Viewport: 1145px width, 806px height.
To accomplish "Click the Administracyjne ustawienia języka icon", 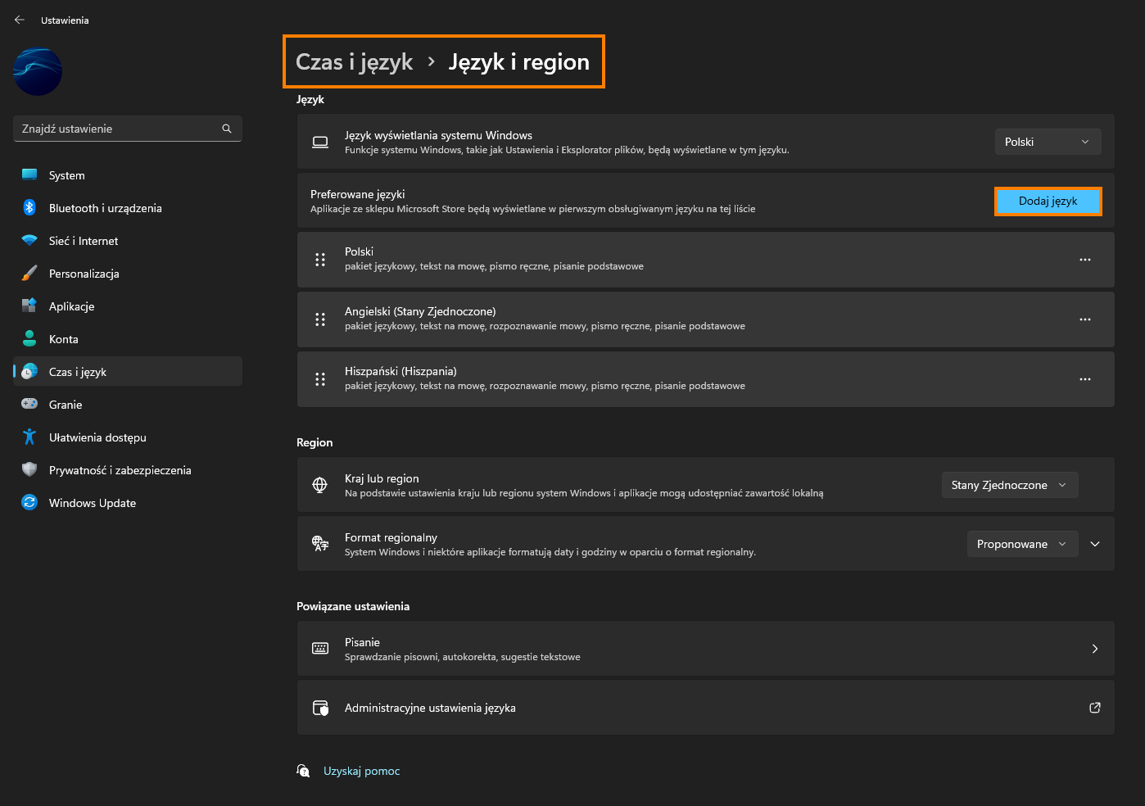I will [320, 708].
